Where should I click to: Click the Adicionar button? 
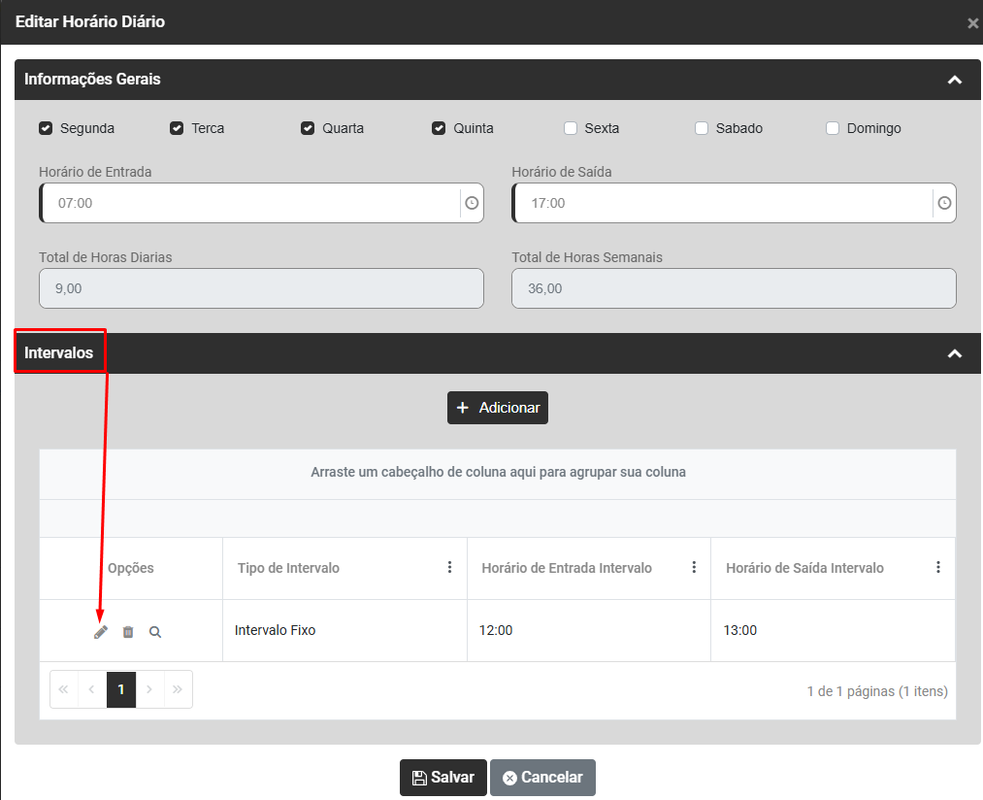[498, 408]
